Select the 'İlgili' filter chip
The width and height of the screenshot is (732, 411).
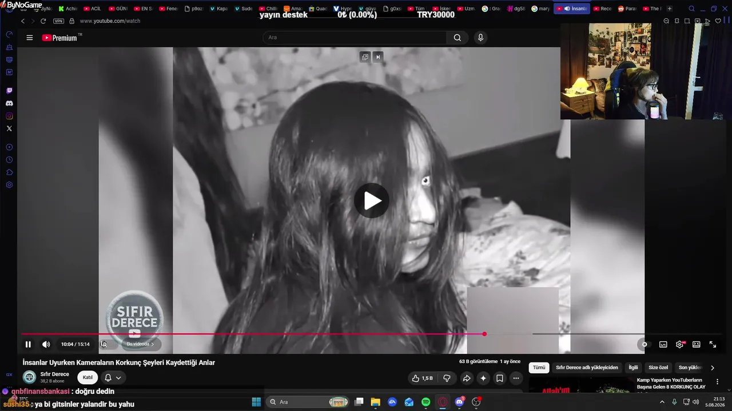point(633,368)
